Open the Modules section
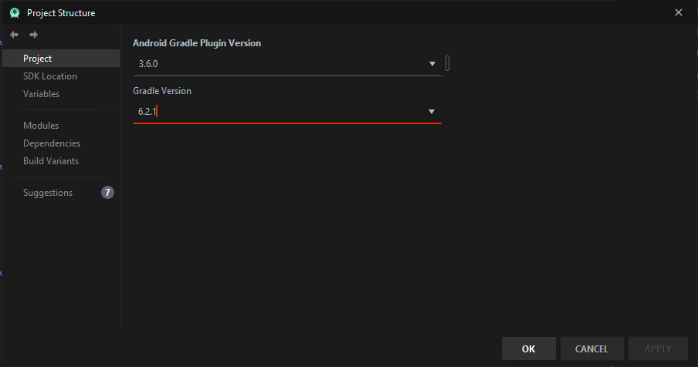The height and width of the screenshot is (367, 698). click(x=41, y=126)
